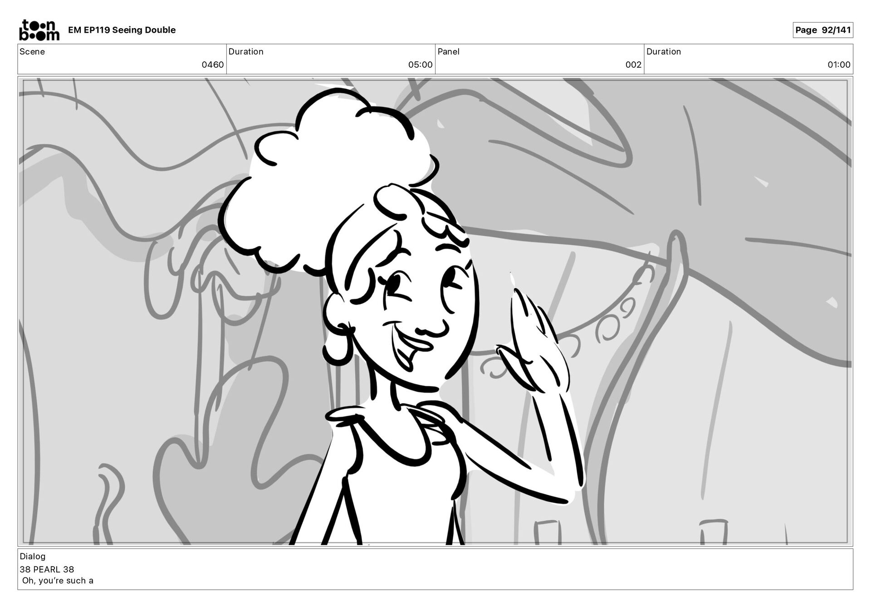Click the Toon Boom logo
The height and width of the screenshot is (616, 871).
tap(39, 30)
